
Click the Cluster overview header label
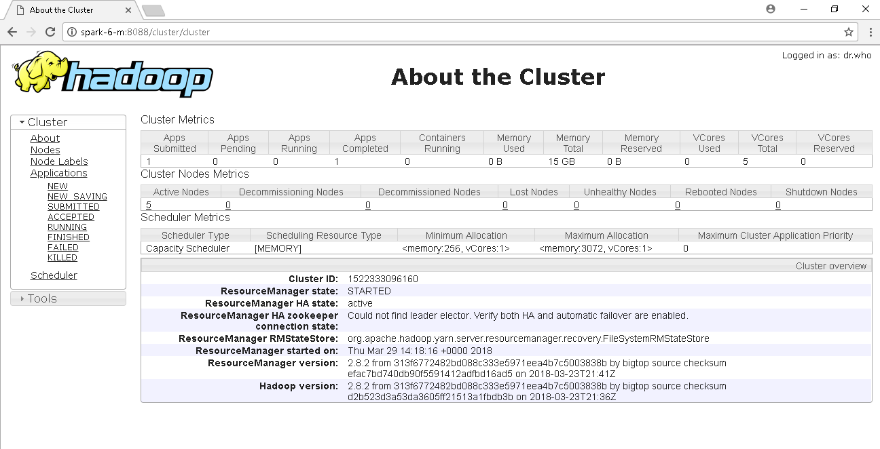tap(831, 266)
